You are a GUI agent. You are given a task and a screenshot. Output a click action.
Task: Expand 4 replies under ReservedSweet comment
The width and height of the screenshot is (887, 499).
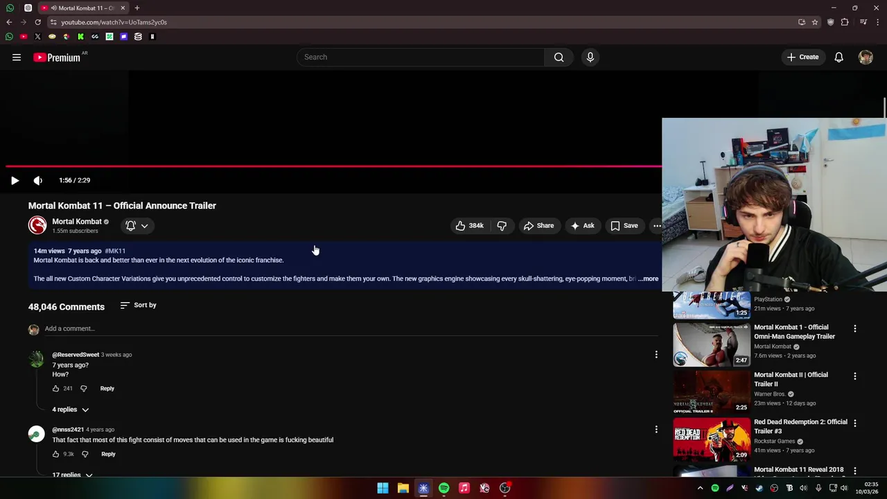click(x=71, y=410)
